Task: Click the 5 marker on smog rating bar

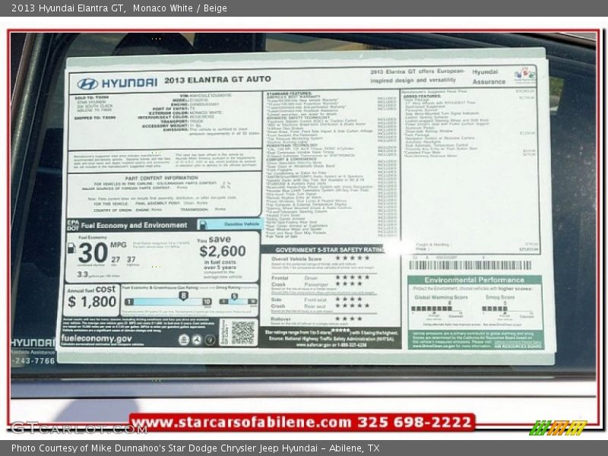Action: coord(234,296)
